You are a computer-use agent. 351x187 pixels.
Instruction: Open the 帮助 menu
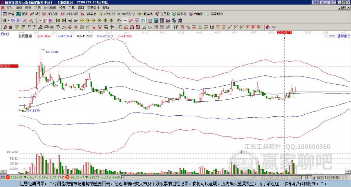point(106,8)
